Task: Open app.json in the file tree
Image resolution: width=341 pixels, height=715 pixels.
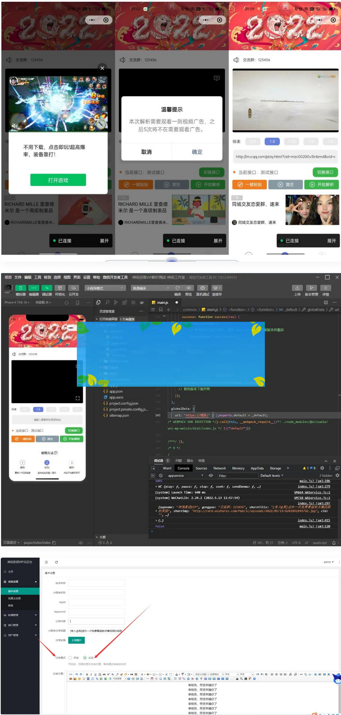Action: coord(116,391)
